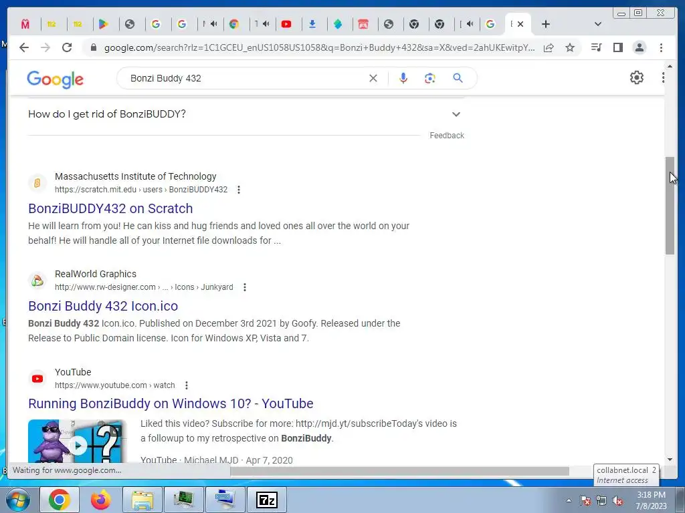The height and width of the screenshot is (513, 685).
Task: Close the active search tab
Action: (520, 24)
